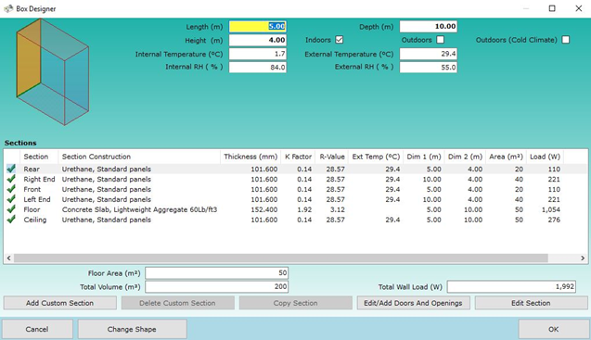
Task: Click Add Custom Section button
Action: pos(60,303)
